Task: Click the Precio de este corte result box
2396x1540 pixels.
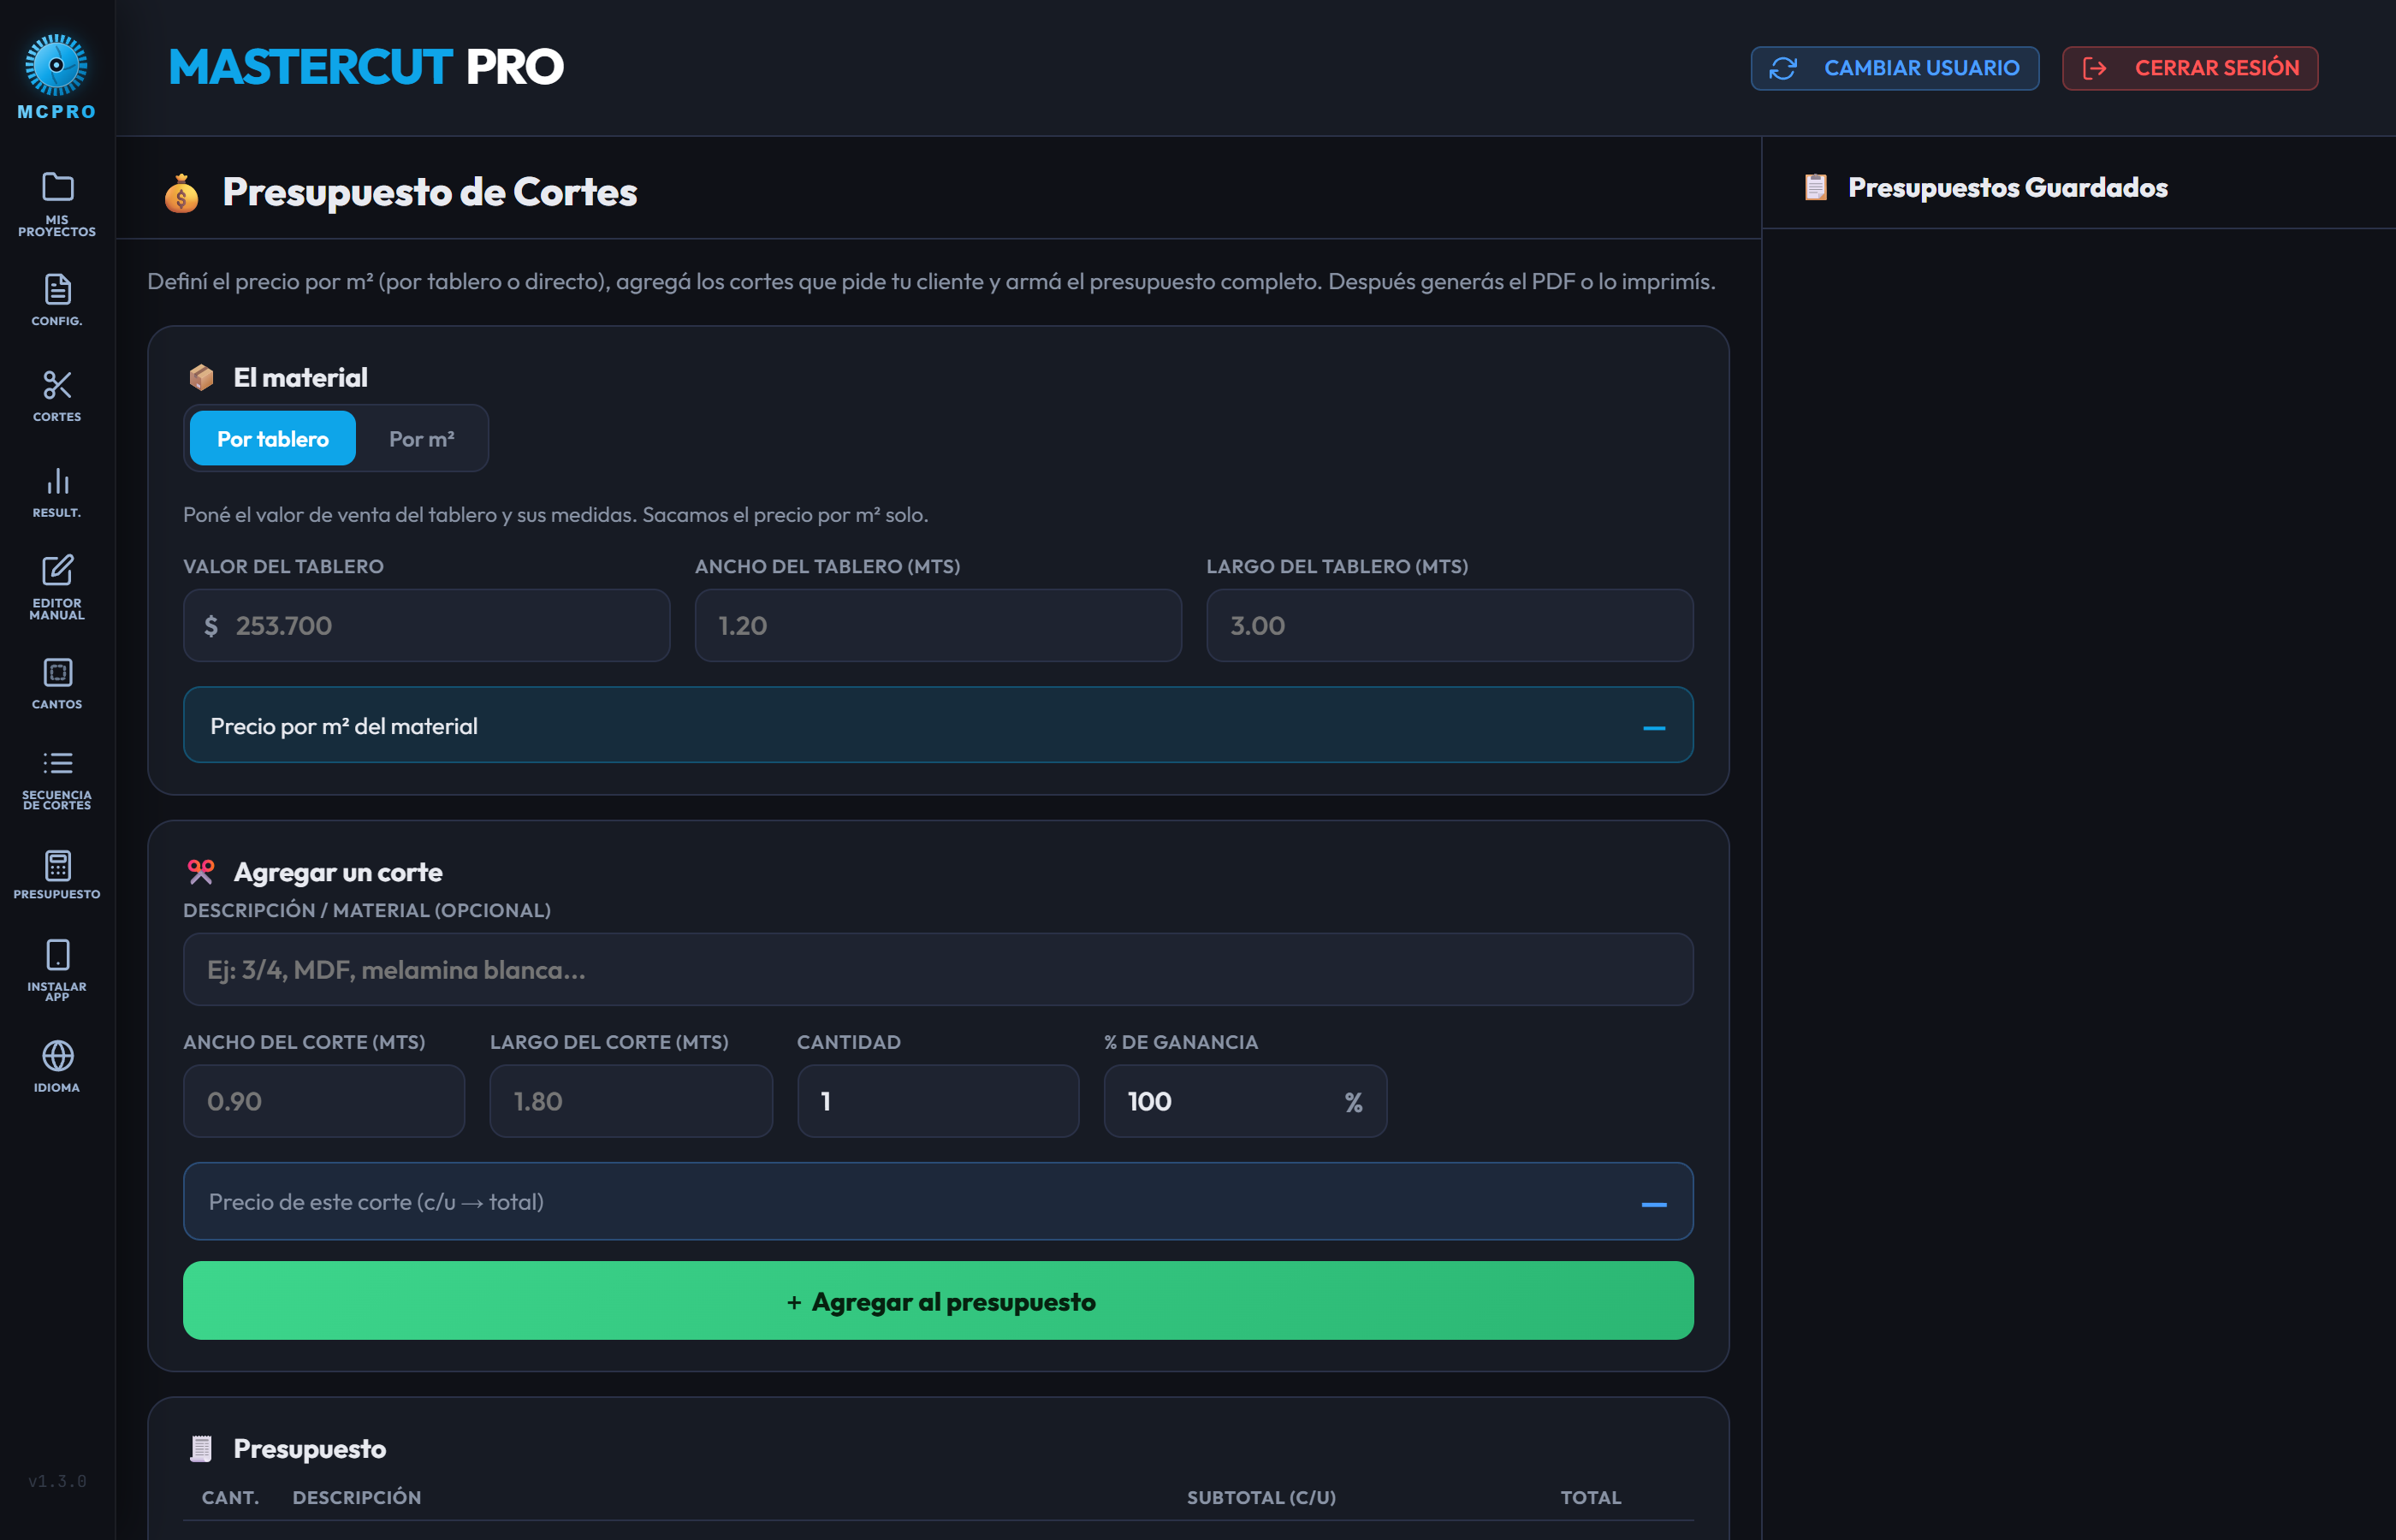Action: pyautogui.click(x=938, y=1201)
